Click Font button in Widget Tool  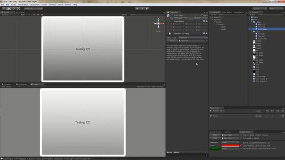pyautogui.click(x=215, y=138)
